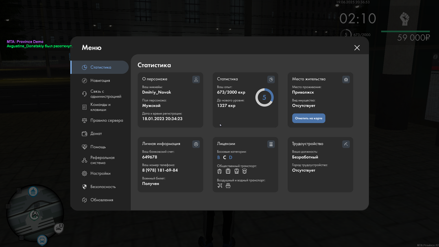Click the house icon in Место жительства card
439x247 pixels.
(346, 80)
